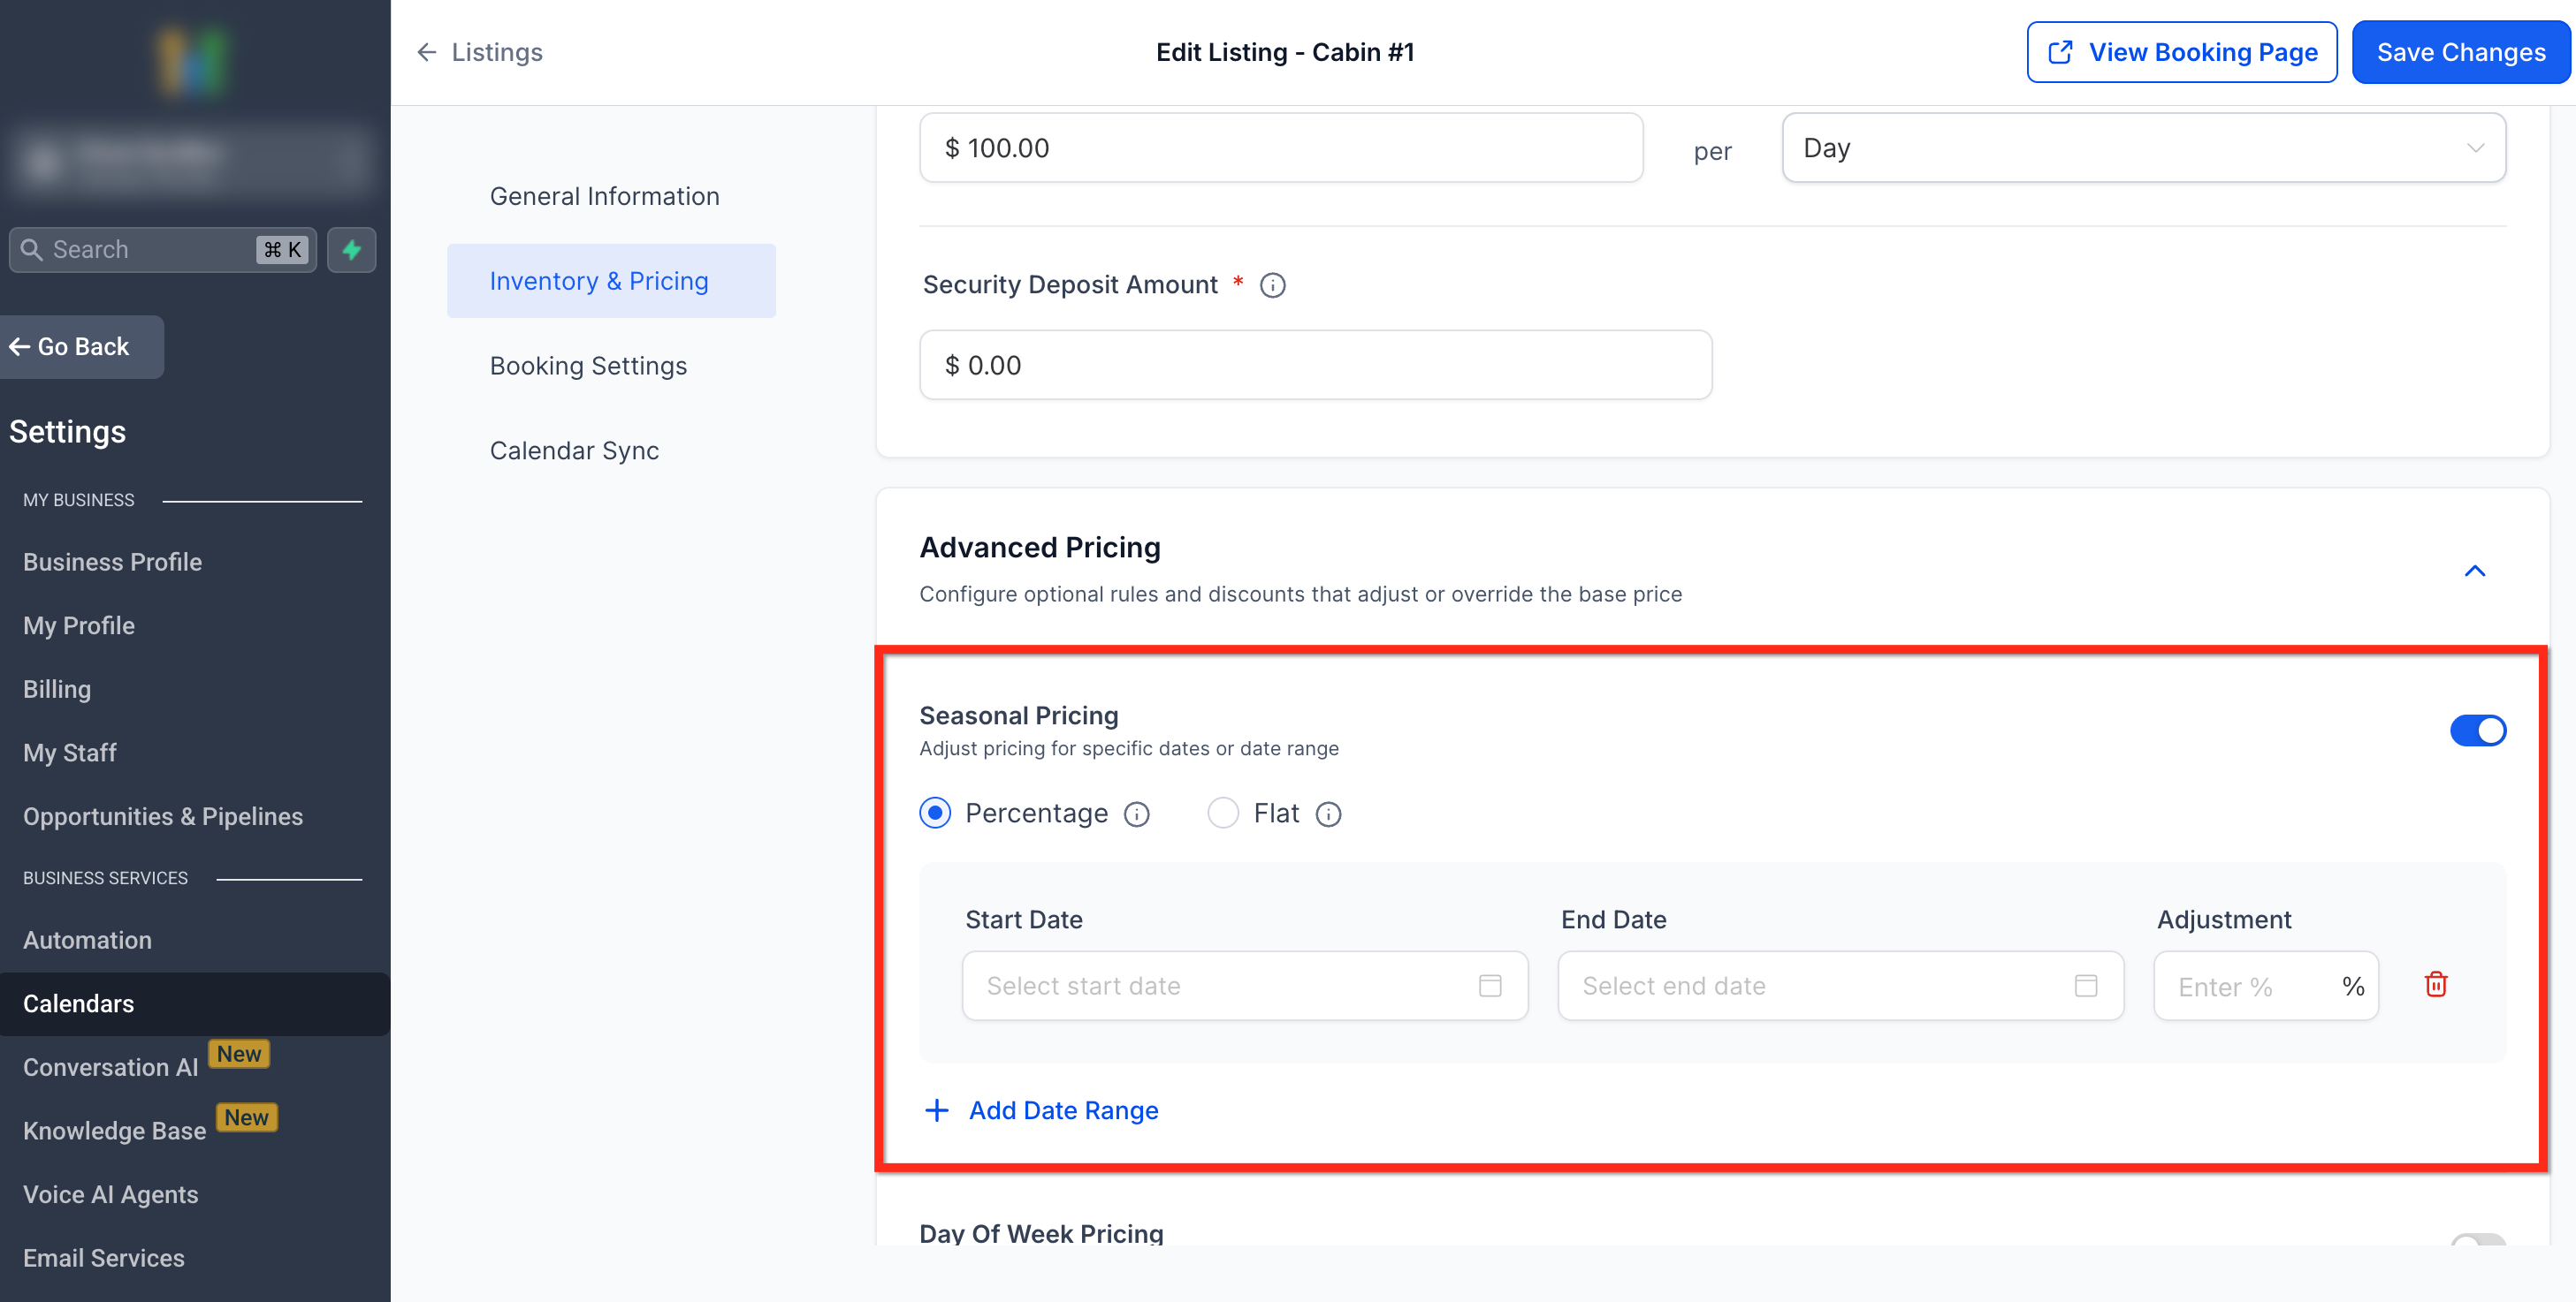Click the Flat pricing info icon
2576x1302 pixels.
[1328, 814]
